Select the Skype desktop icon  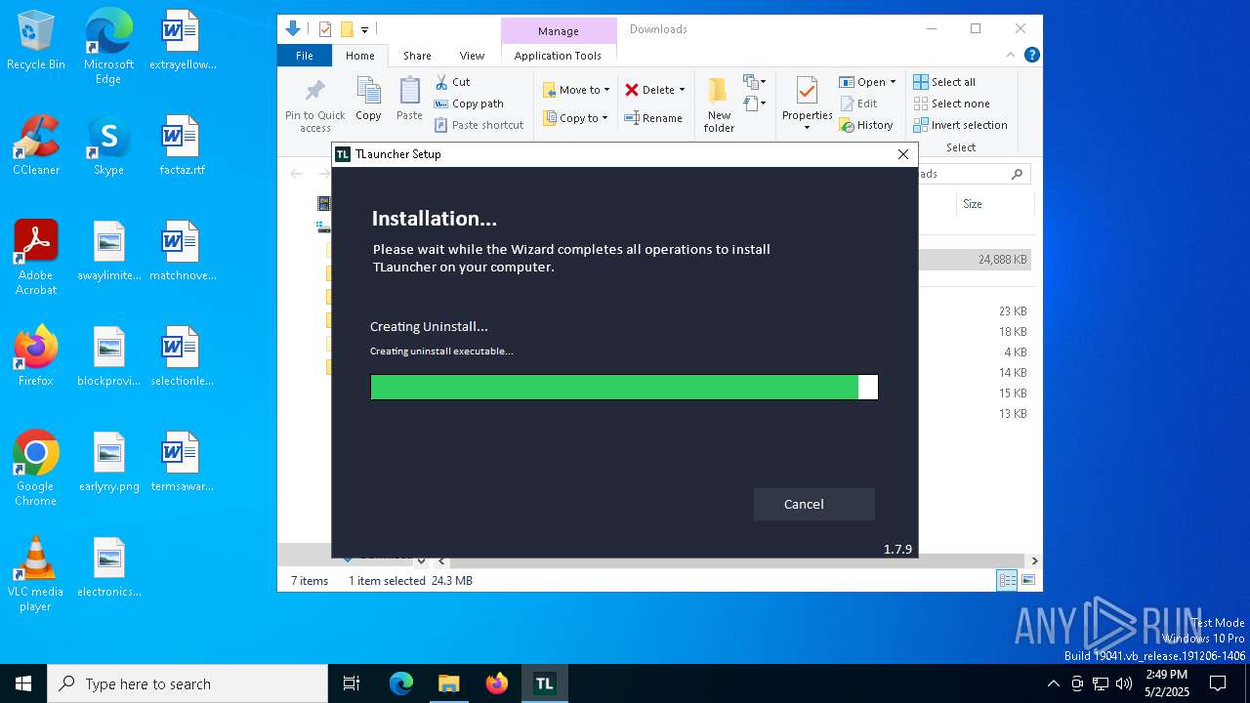pos(108,145)
